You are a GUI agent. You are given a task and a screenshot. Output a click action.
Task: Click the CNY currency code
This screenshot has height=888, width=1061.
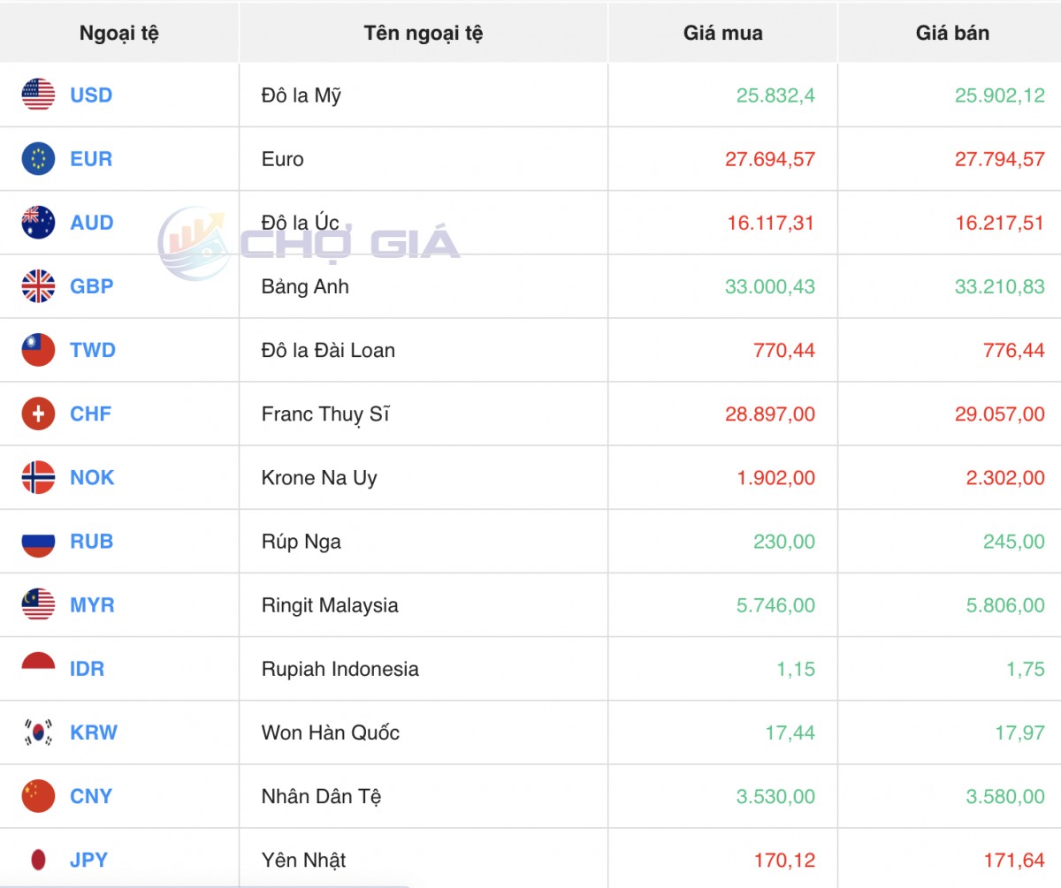pyautogui.click(x=91, y=796)
